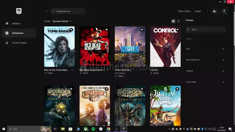The height and width of the screenshot is (132, 235).
Task: Open the friends list icon
Action: click(x=214, y=11)
